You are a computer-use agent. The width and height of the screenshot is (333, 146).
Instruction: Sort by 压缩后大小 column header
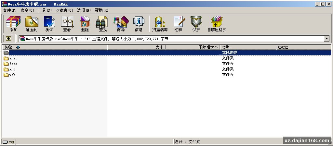click(193, 47)
